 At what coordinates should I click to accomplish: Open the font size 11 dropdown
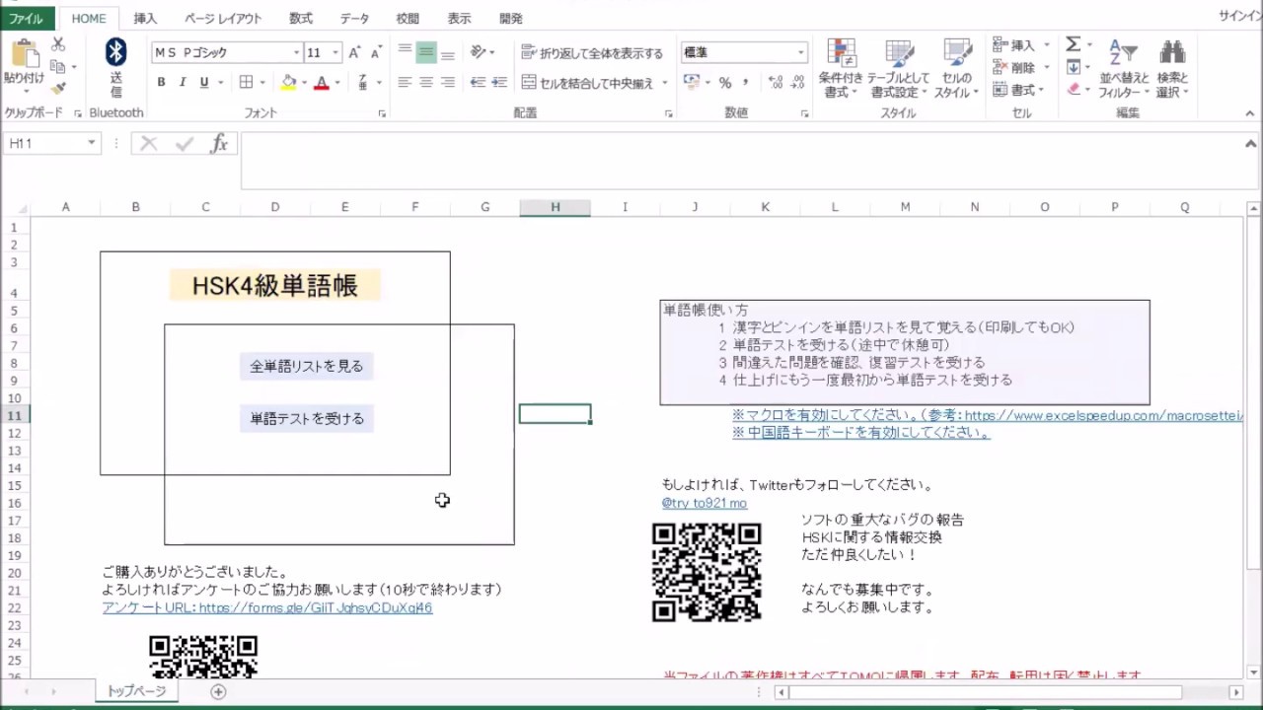(335, 52)
